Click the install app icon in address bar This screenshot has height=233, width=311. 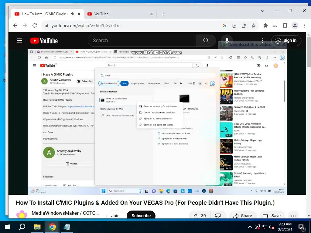(234, 25)
